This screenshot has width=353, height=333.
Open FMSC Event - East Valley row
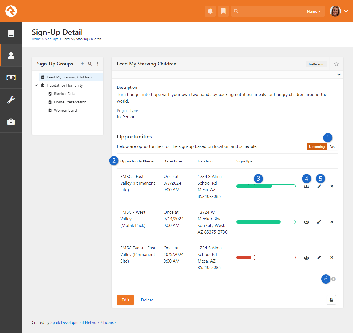[x=228, y=258]
